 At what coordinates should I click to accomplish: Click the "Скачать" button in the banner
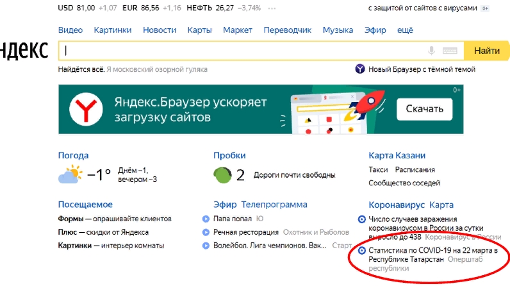424,109
